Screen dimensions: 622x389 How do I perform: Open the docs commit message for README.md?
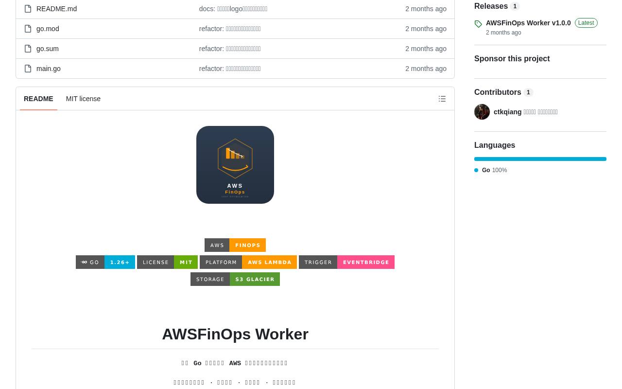tap(233, 9)
